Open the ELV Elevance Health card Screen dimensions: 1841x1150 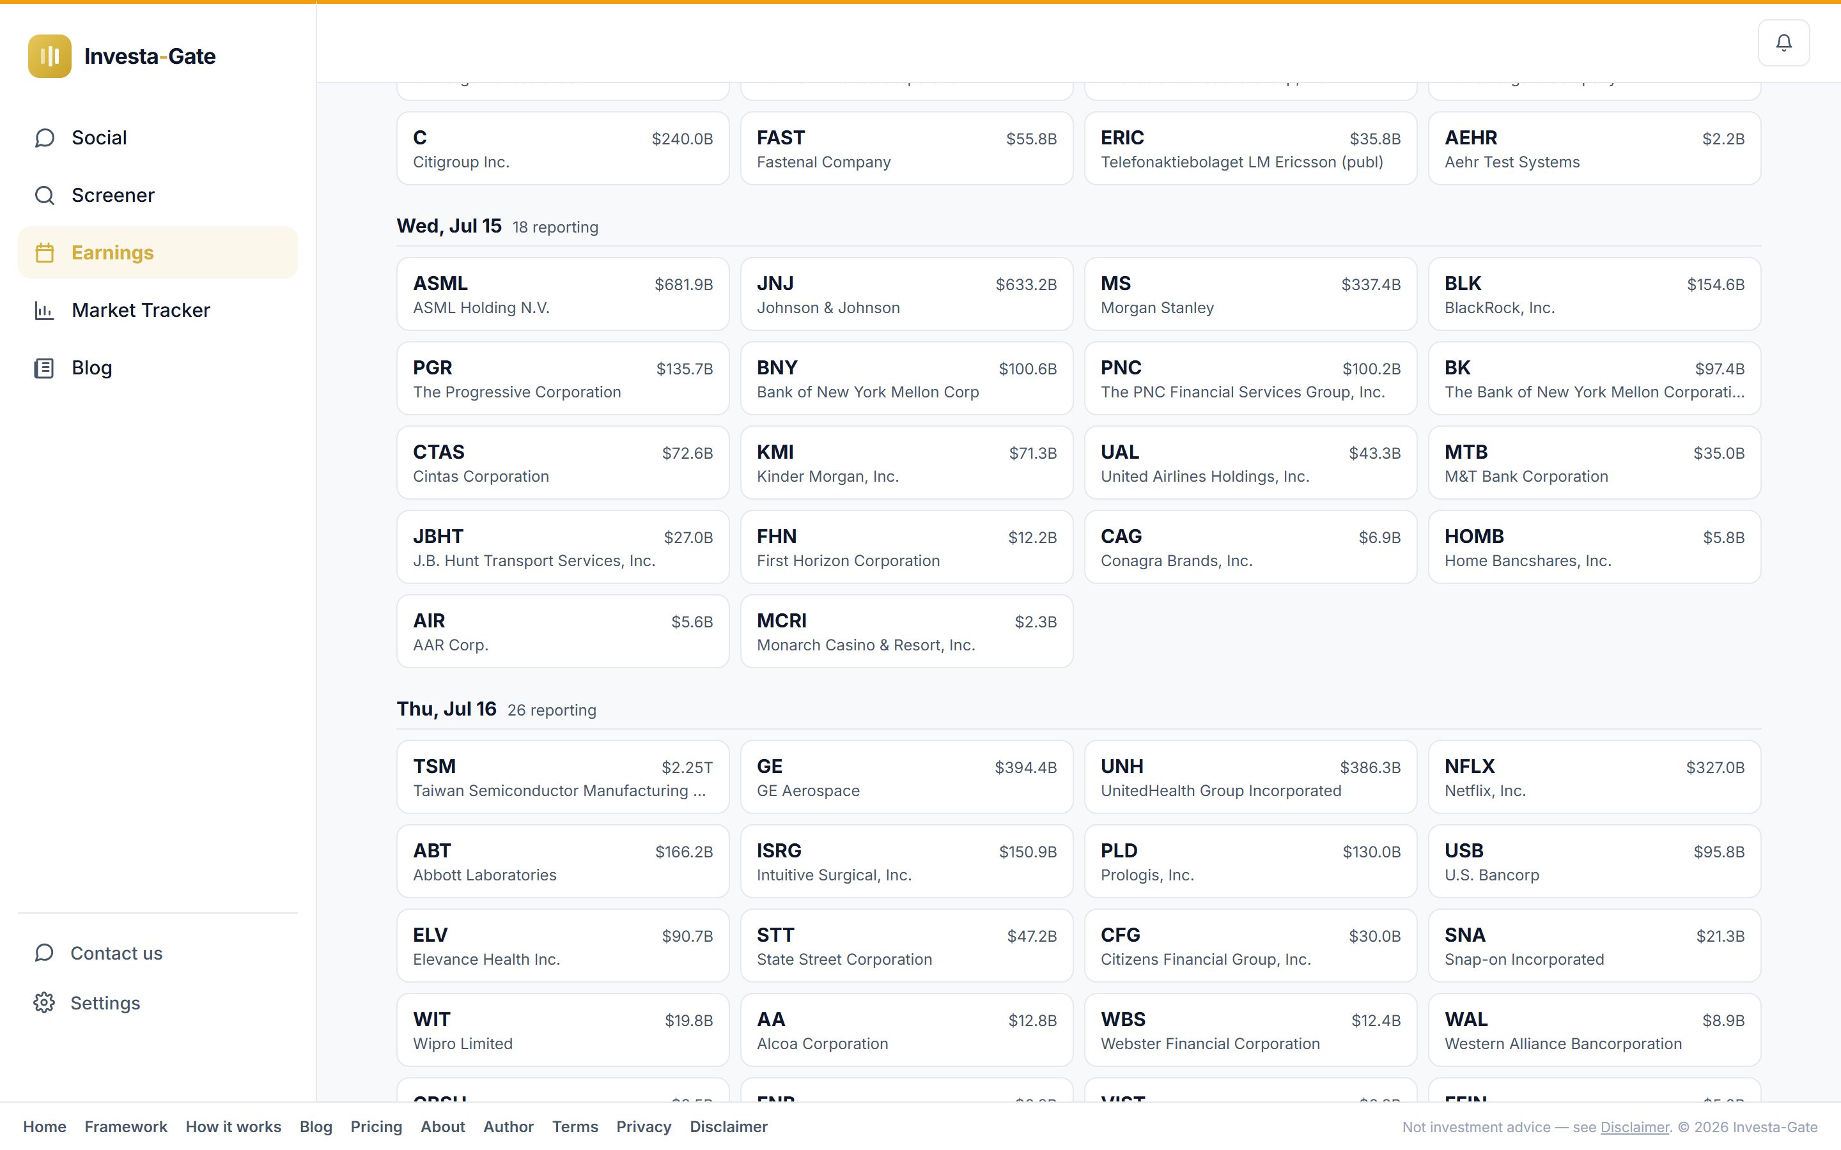(x=563, y=946)
